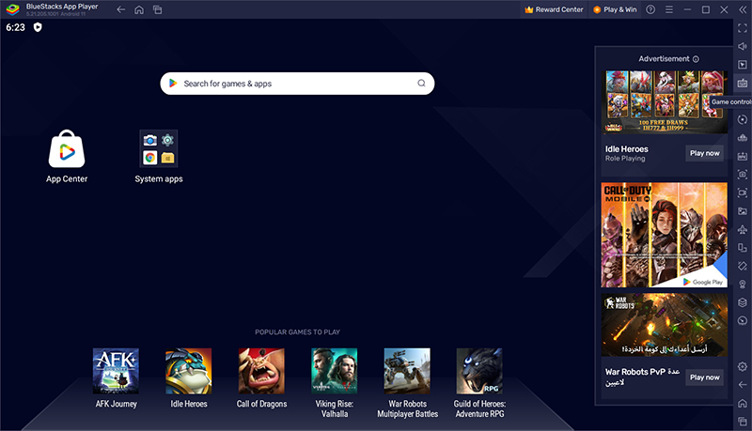Click the War Robots ad banner image
The height and width of the screenshot is (431, 752).
coord(665,325)
